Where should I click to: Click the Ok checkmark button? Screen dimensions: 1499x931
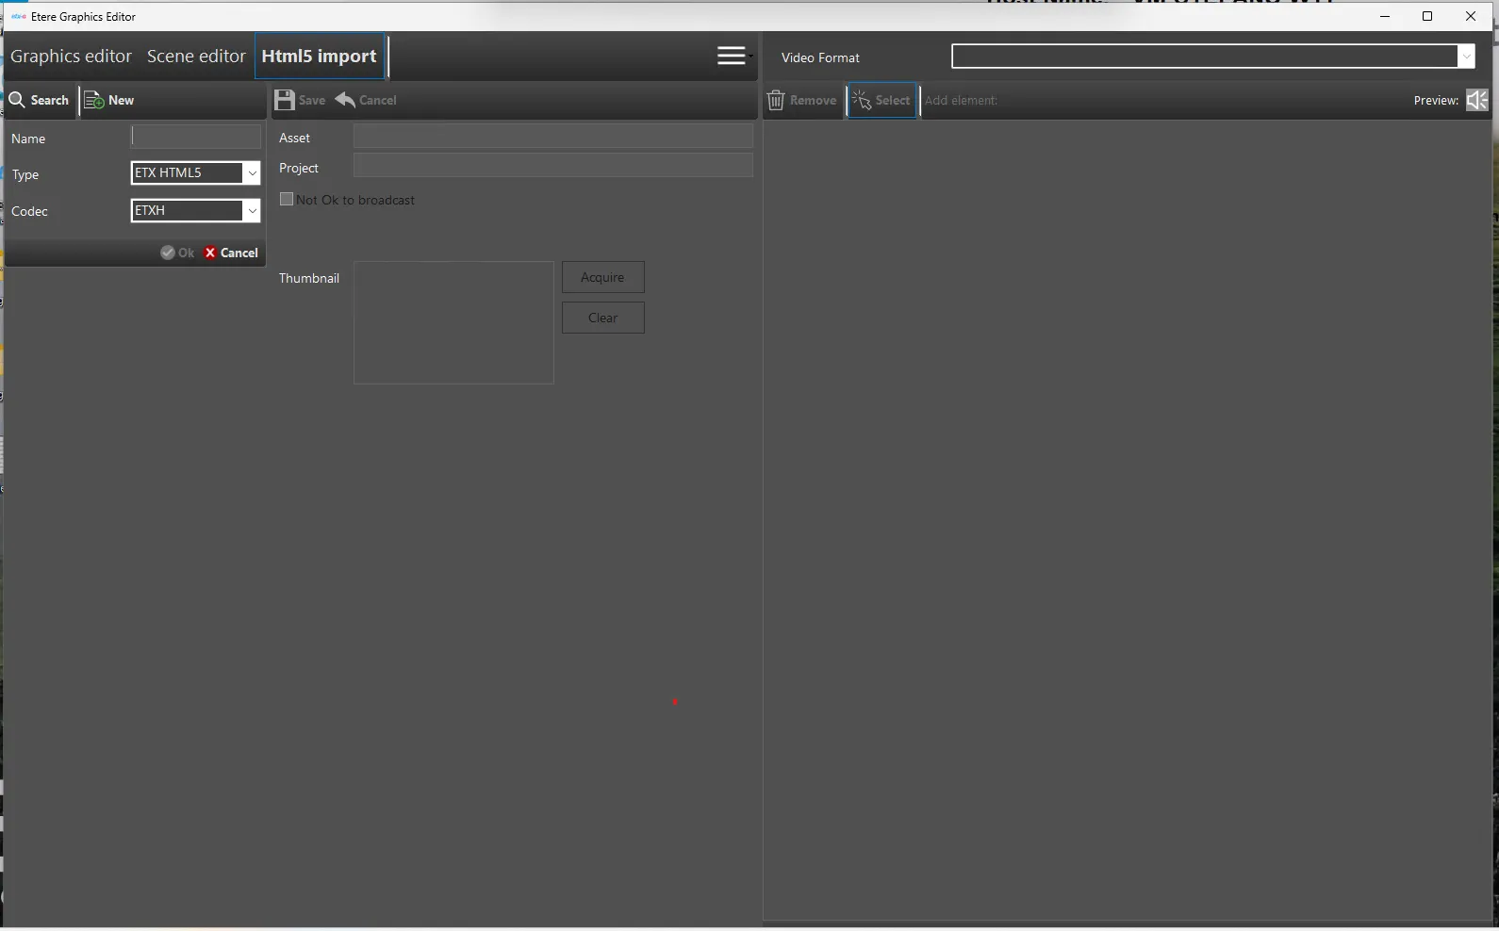pyautogui.click(x=177, y=253)
